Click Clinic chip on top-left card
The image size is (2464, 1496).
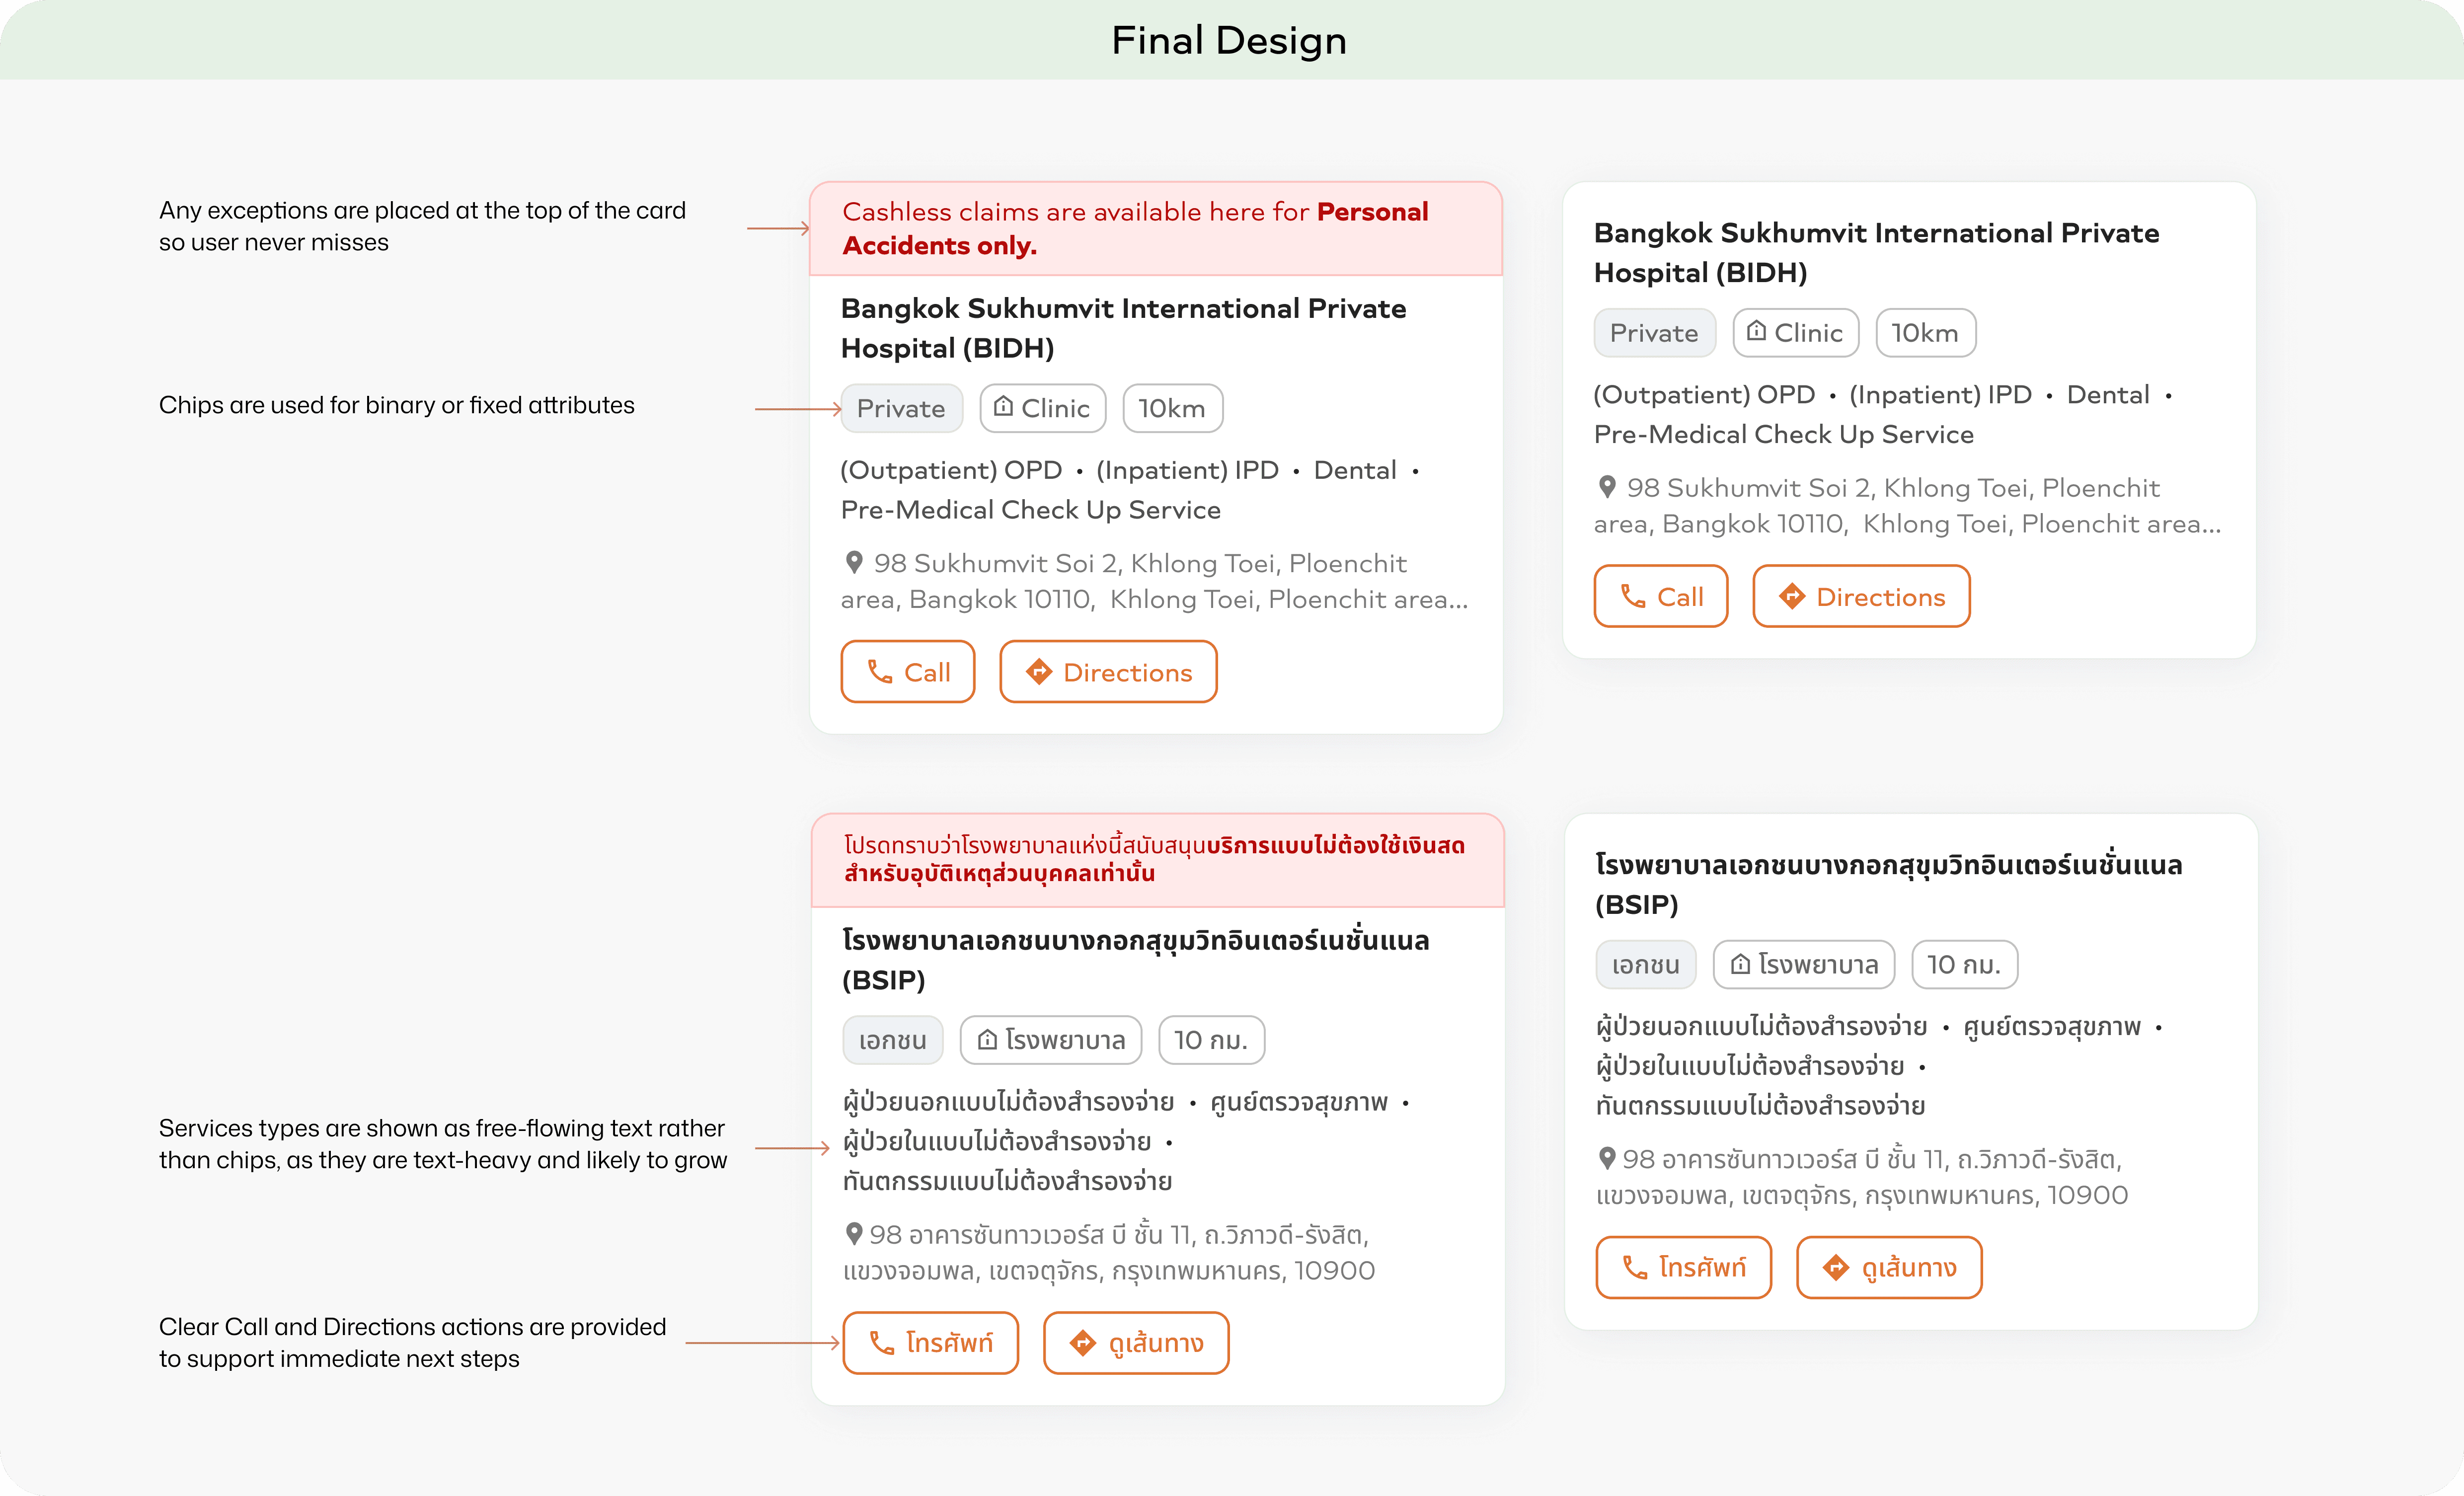coord(1042,409)
